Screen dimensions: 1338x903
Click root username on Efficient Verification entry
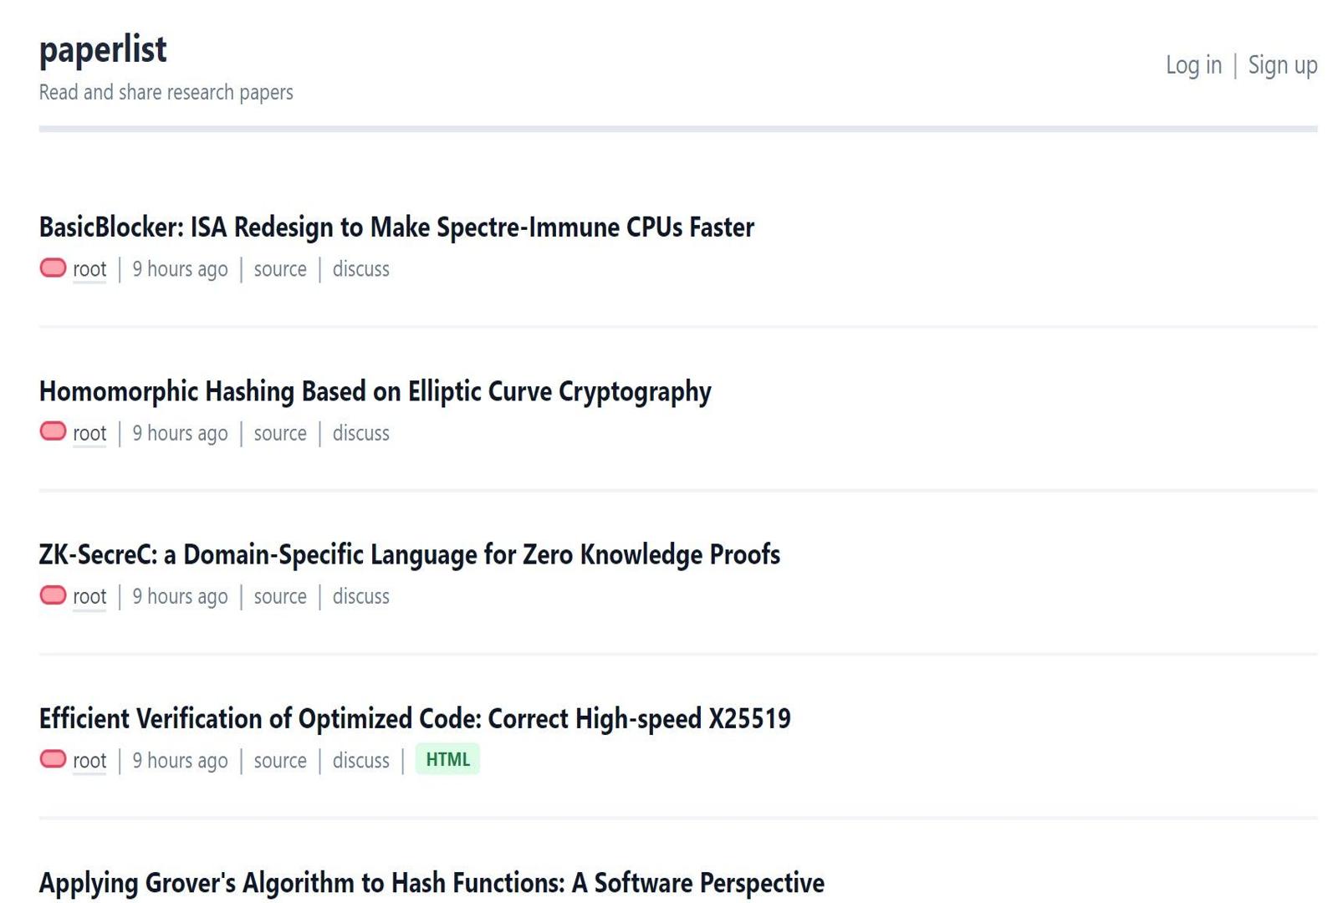[89, 760]
